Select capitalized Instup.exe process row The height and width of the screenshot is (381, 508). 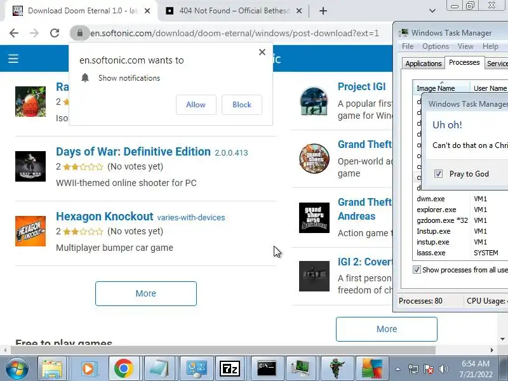pyautogui.click(x=460, y=231)
